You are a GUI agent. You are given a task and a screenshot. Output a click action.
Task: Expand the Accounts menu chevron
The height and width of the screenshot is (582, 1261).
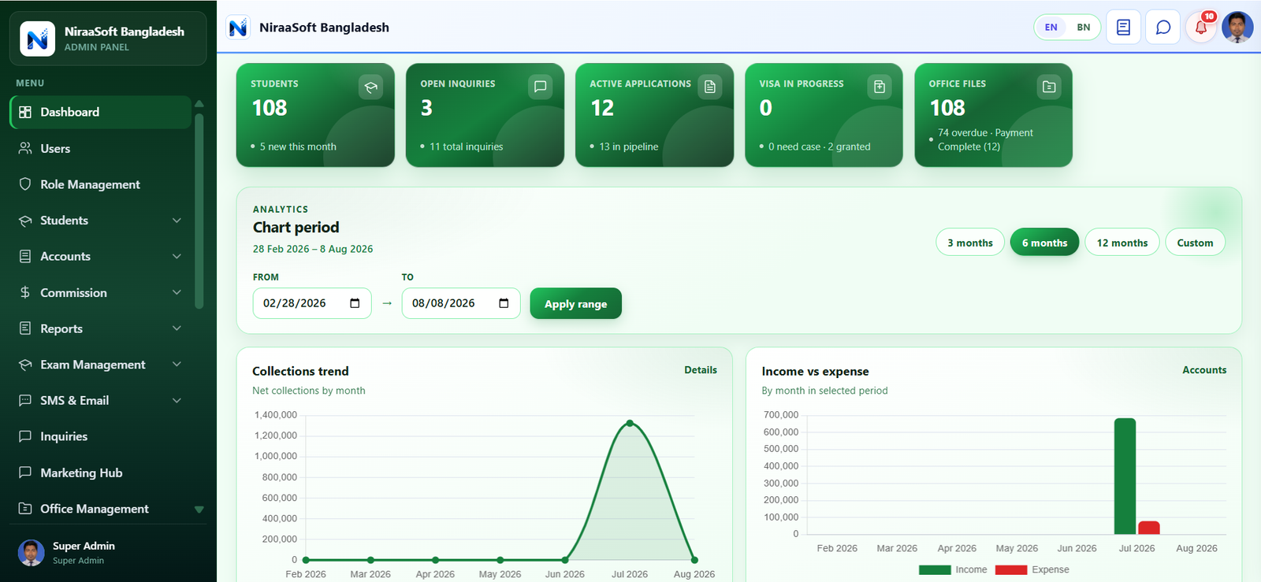tap(177, 256)
